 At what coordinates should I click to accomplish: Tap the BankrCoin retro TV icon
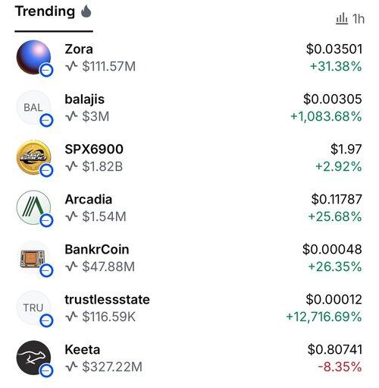point(33,257)
